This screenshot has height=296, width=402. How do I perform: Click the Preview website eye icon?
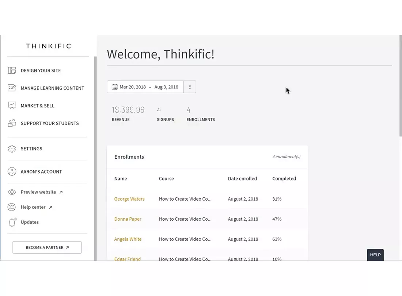click(12, 192)
